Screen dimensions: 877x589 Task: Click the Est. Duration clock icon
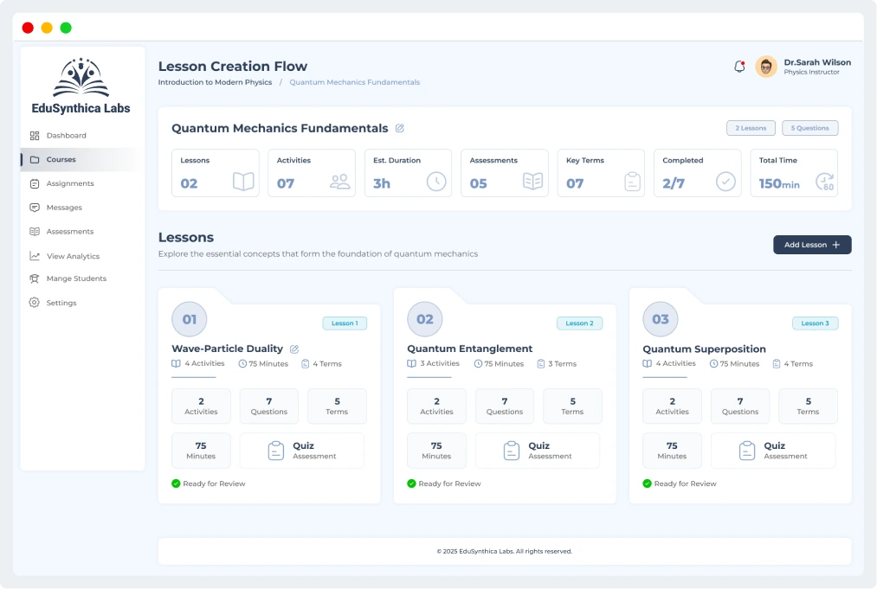click(x=436, y=182)
